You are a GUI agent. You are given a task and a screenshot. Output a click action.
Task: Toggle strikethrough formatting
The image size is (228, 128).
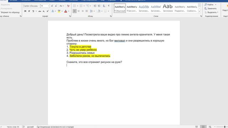[x=40, y=11]
